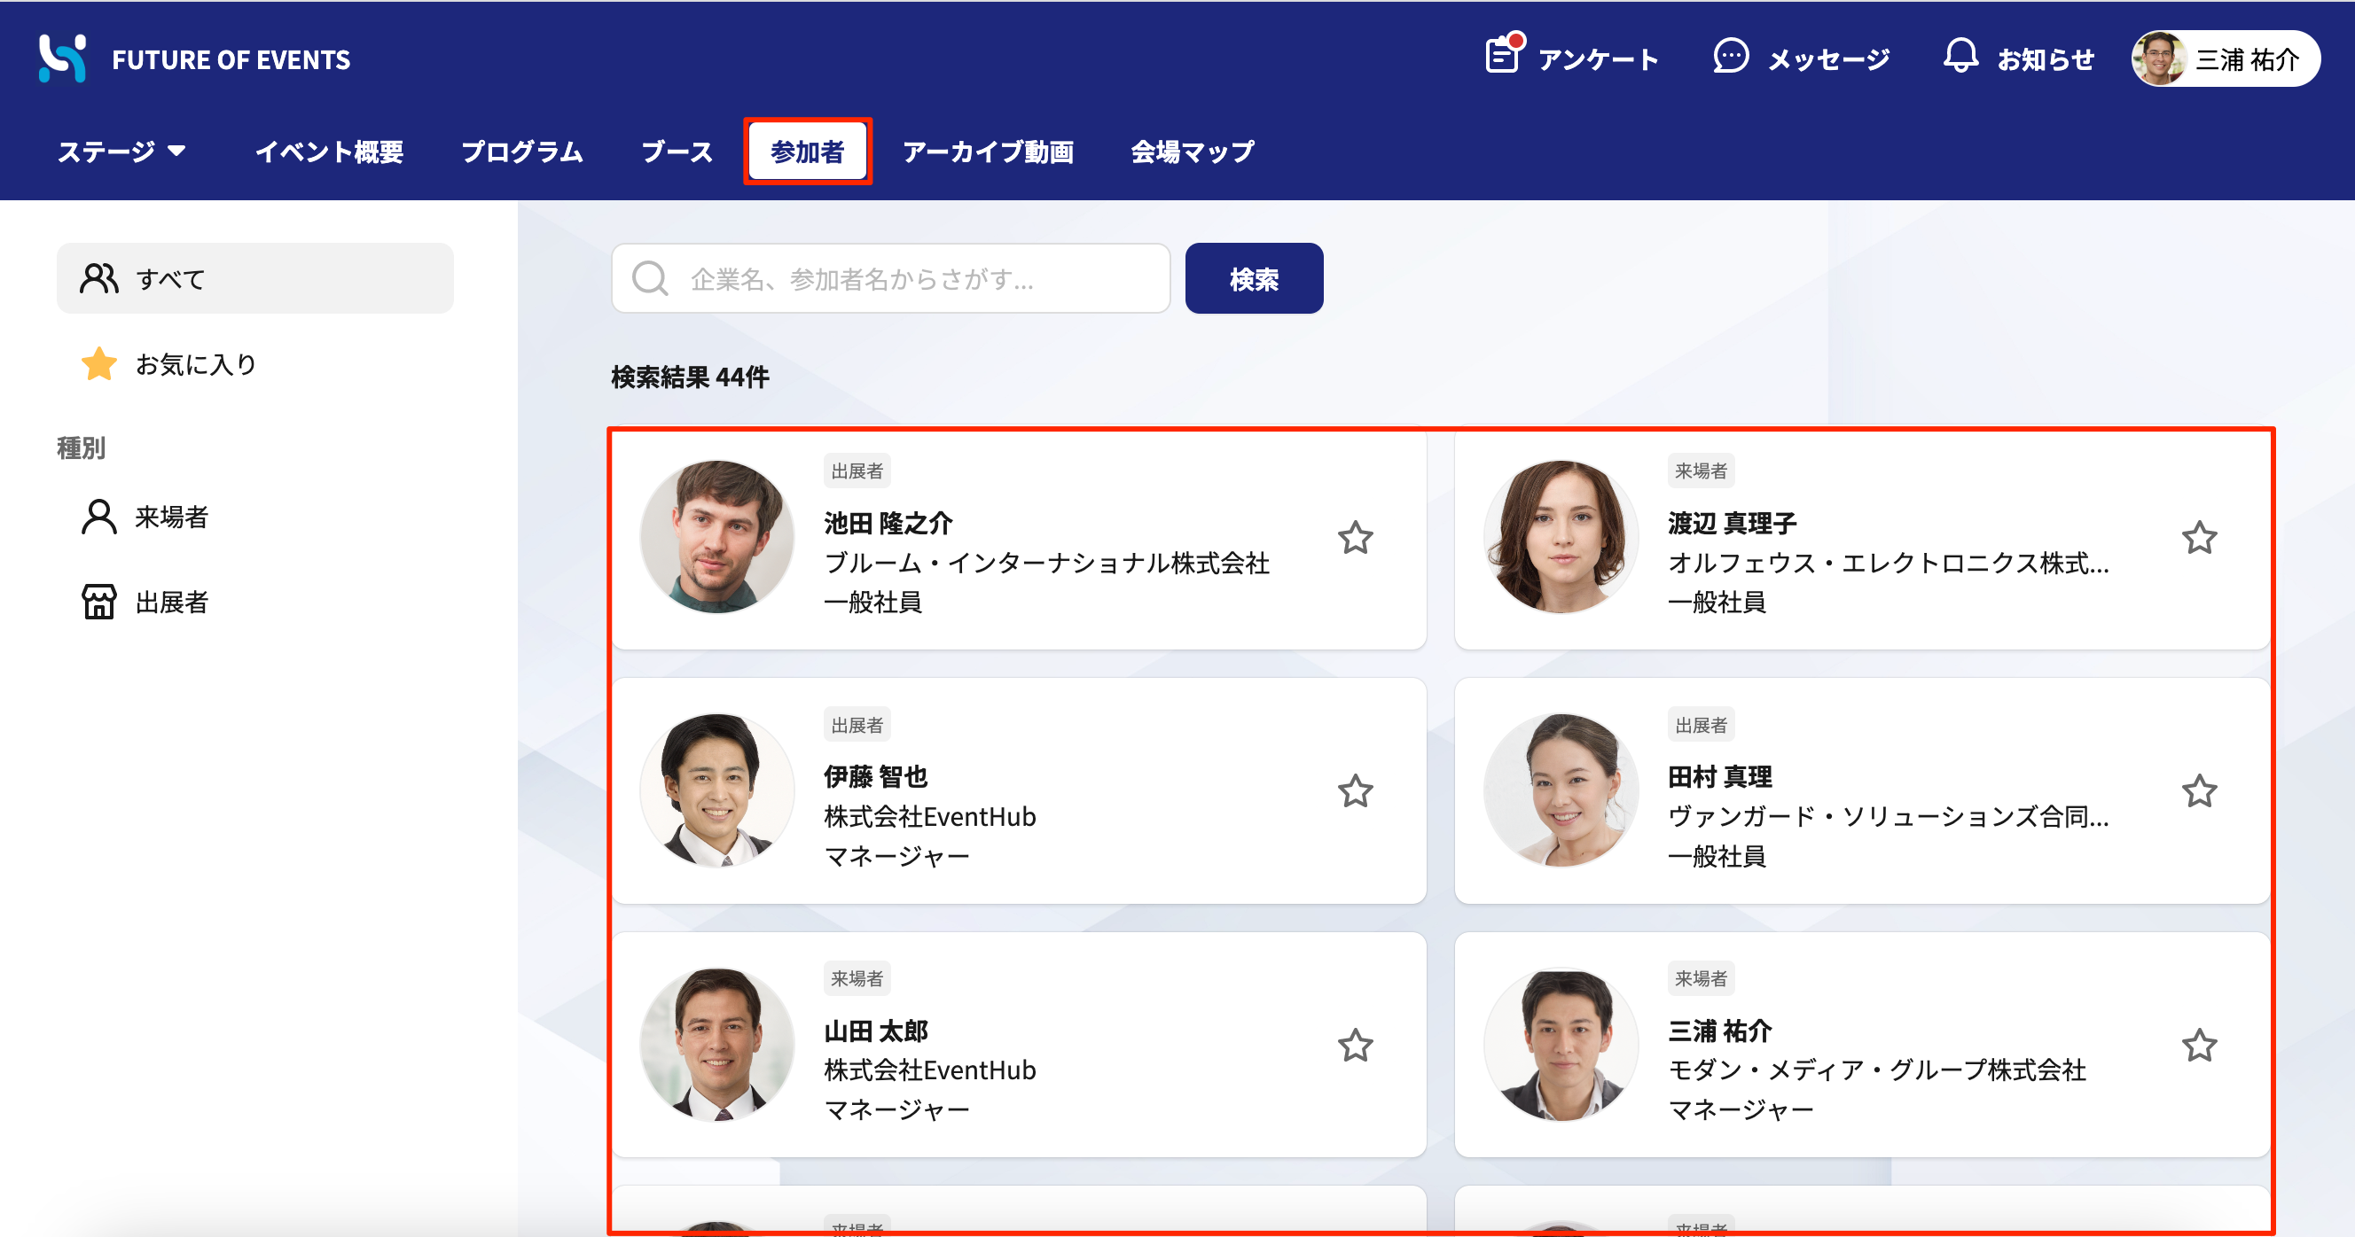The width and height of the screenshot is (2355, 1237).
Task: Click the 出展者 booth icon
Action: 98,602
